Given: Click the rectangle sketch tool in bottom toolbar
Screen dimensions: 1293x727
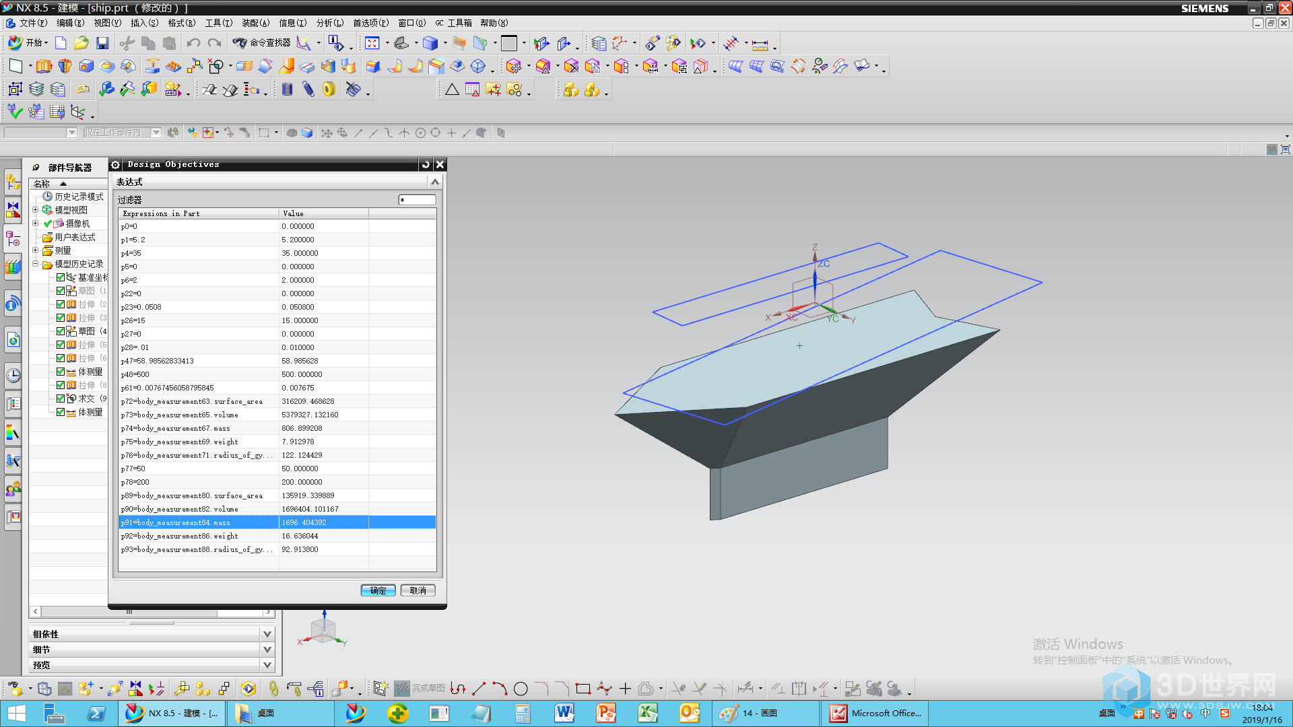Looking at the screenshot, I should pyautogui.click(x=583, y=689).
